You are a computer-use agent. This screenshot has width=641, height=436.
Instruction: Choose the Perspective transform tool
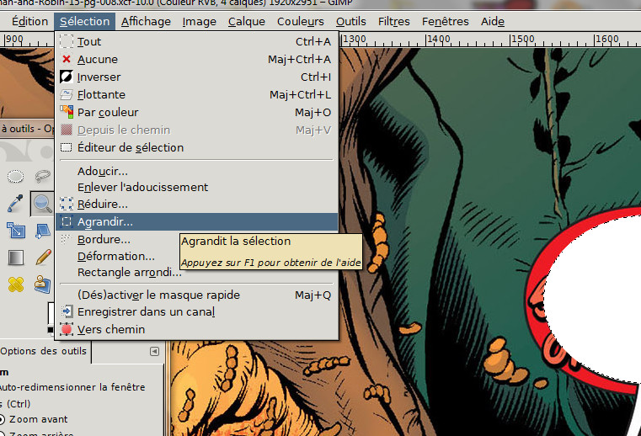point(42,230)
